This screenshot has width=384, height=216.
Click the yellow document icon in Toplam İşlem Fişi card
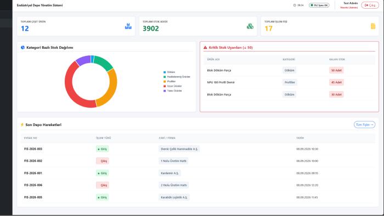point(373,26)
